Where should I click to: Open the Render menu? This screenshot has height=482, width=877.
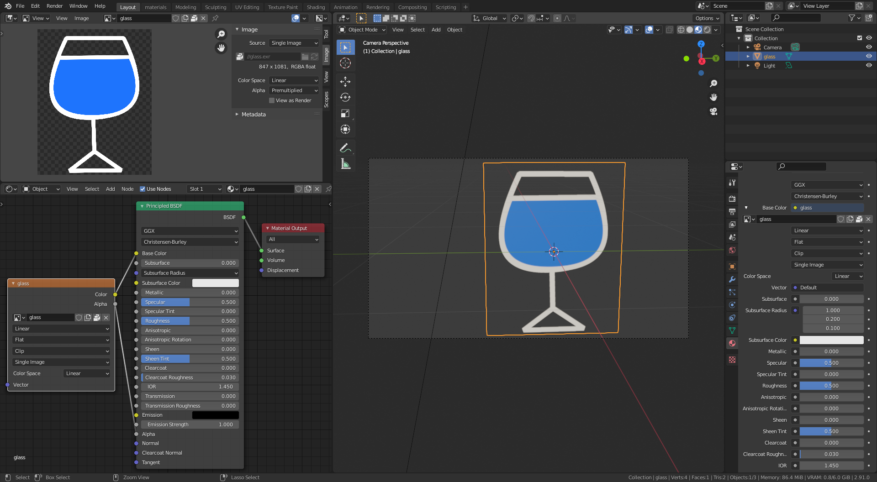[54, 6]
